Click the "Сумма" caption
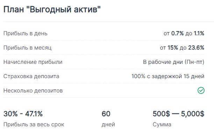 (162, 125)
